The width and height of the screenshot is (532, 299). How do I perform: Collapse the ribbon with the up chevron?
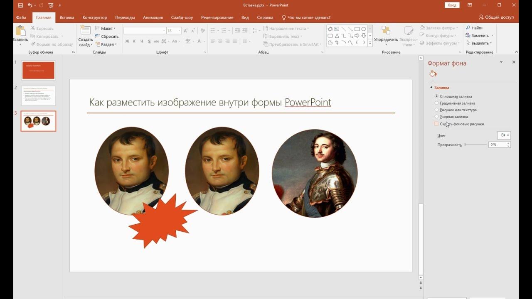click(x=517, y=52)
